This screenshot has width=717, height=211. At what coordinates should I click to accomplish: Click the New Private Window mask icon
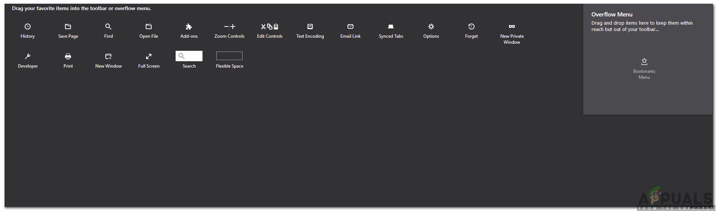tap(512, 27)
